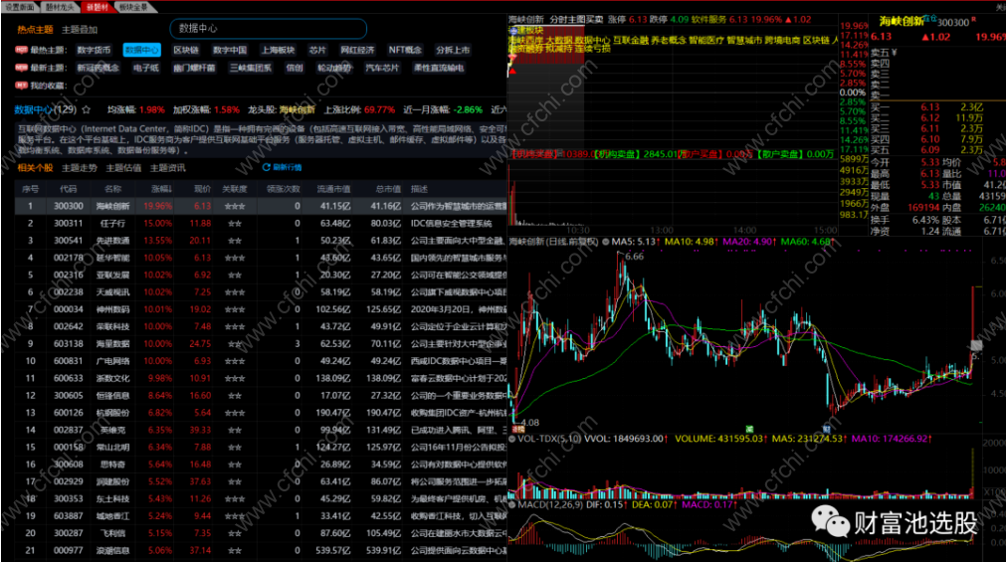Screen dimensions: 1006x562
Task: Sort by the 领涨次数 column header
Action: point(283,189)
